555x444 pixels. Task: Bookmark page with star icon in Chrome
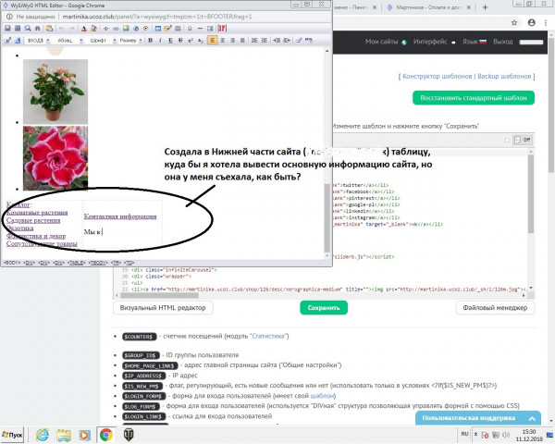[514, 22]
